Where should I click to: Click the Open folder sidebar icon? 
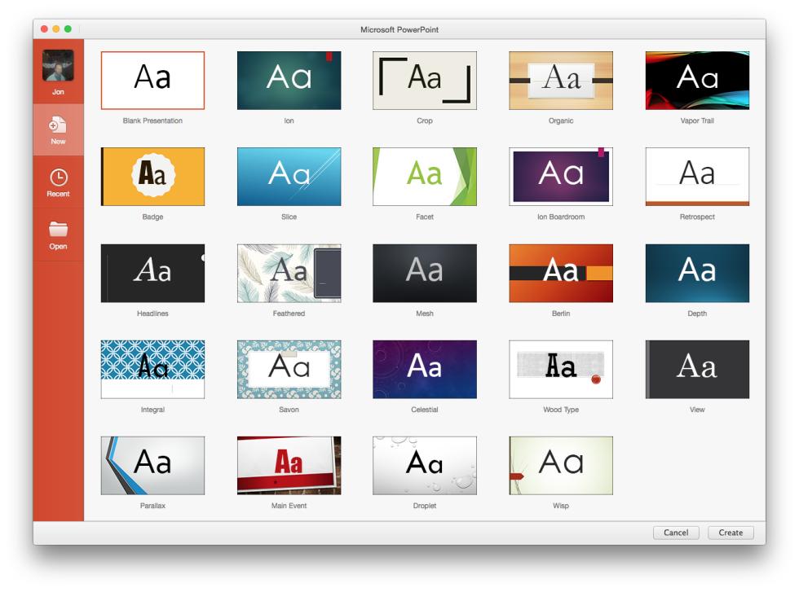pyautogui.click(x=58, y=229)
